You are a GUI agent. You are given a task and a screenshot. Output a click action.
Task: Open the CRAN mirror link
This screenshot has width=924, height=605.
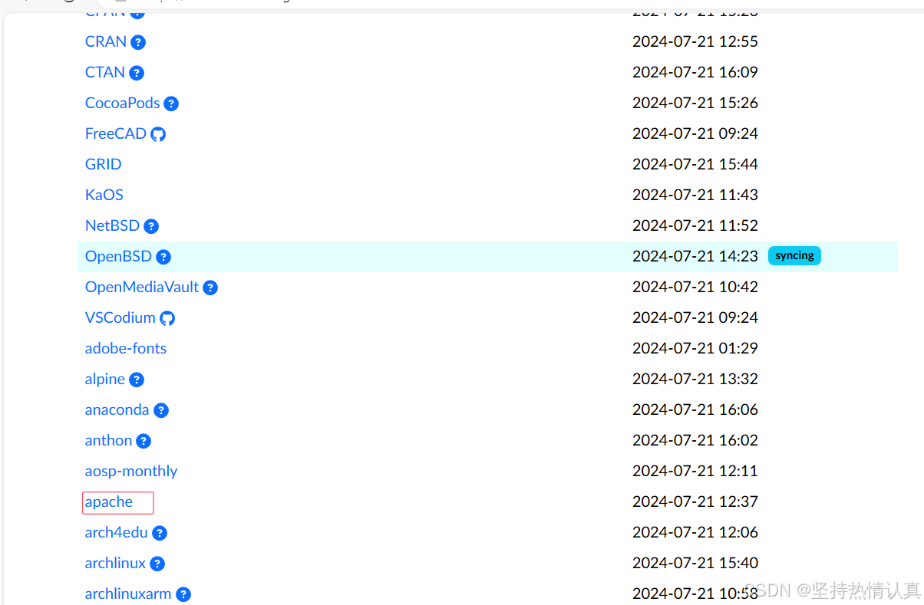coord(106,41)
